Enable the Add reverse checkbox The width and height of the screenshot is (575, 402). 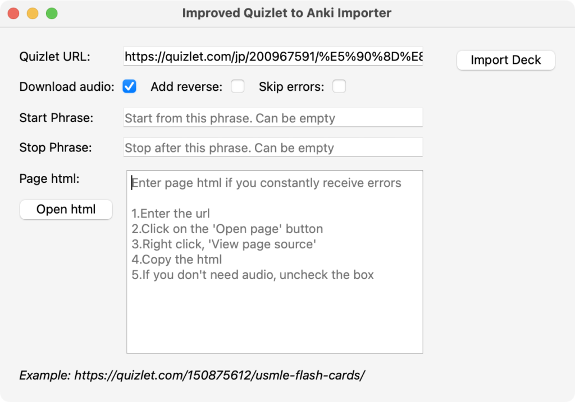point(238,86)
